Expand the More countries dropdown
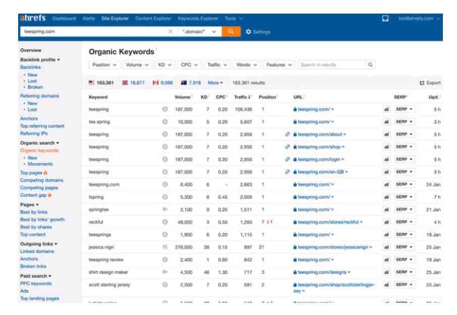Viewport: 457px width, 315px height. pos(215,83)
